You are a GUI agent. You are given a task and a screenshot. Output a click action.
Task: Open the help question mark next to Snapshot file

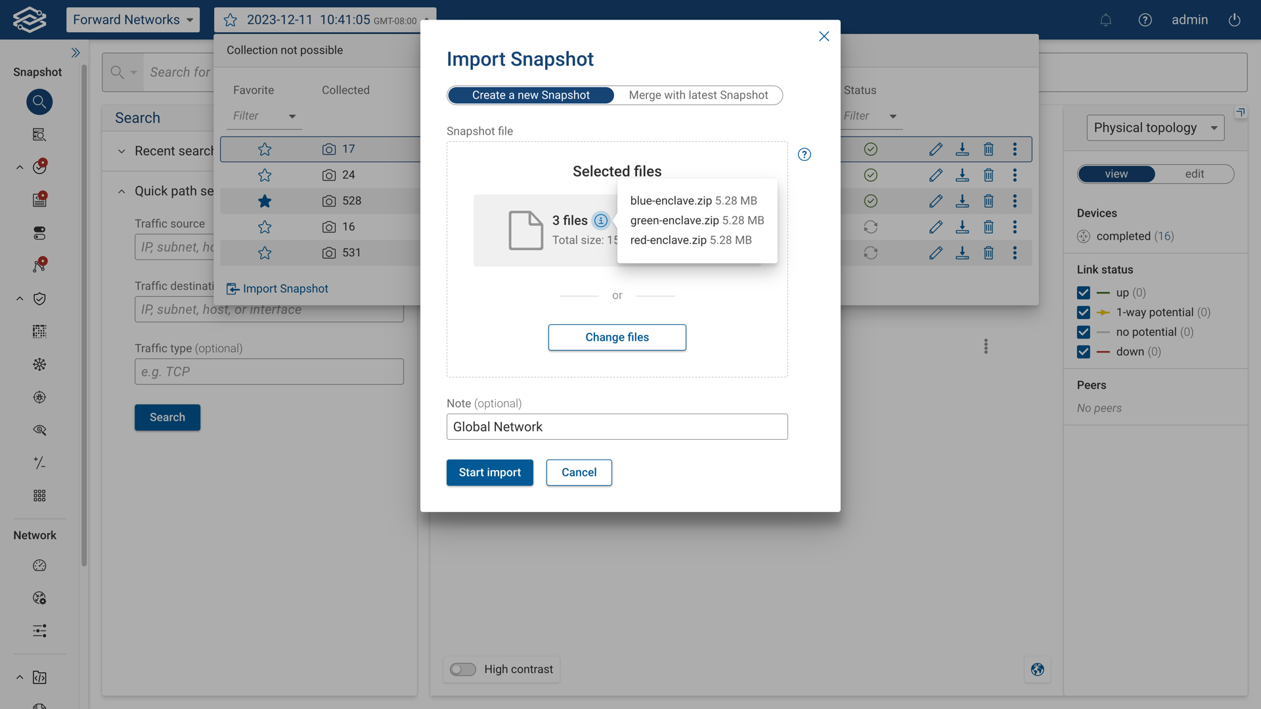coord(805,154)
